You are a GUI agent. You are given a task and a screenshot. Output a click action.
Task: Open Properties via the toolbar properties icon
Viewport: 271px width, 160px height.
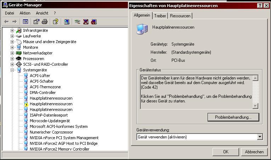(x=36, y=22)
